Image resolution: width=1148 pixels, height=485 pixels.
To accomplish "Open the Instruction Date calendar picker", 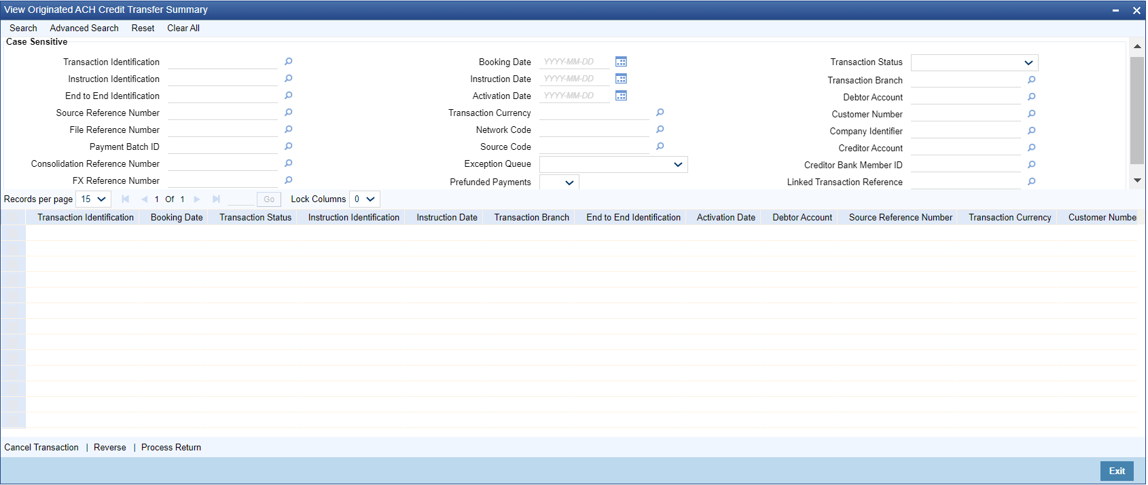I will [x=621, y=79].
